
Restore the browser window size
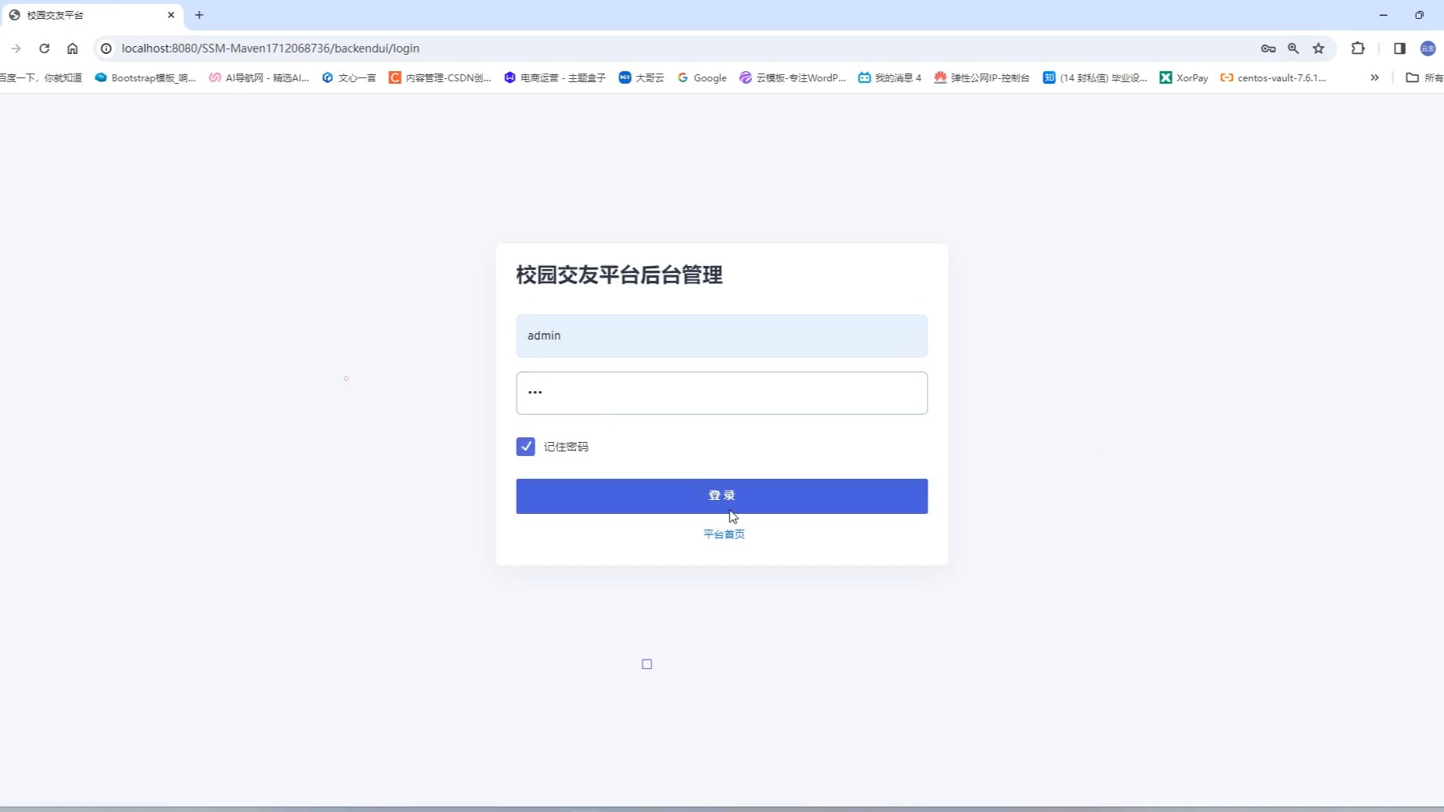pos(1419,15)
